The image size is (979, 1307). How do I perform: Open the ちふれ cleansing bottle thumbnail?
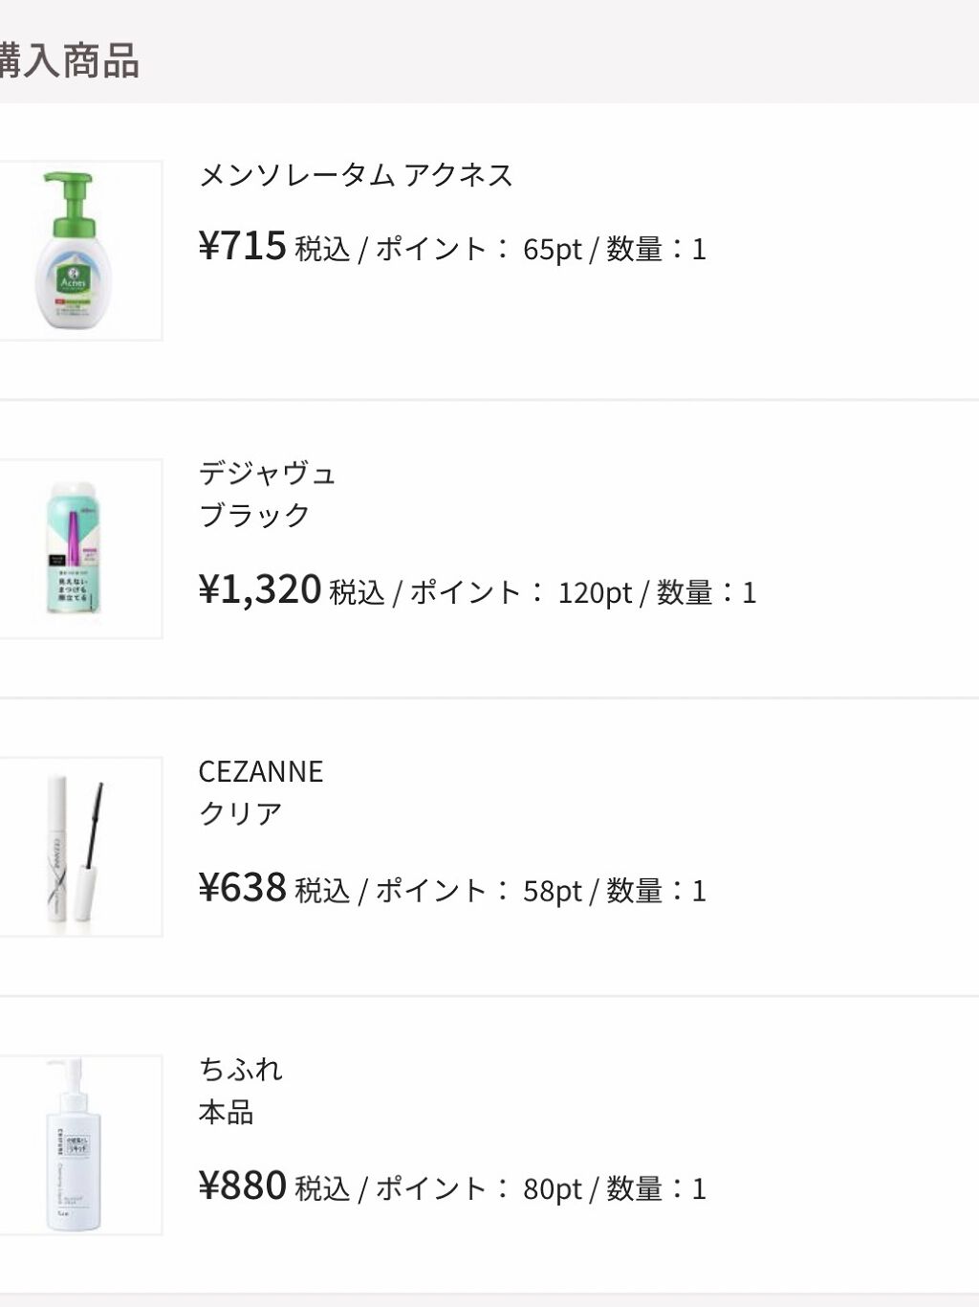[x=76, y=1145]
